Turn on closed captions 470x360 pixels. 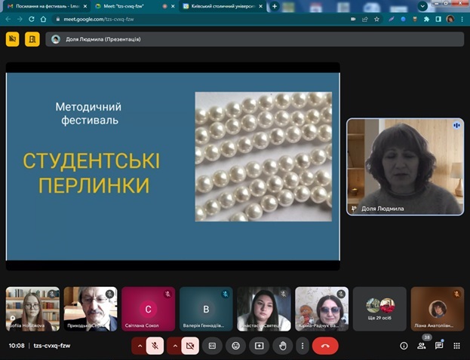click(212, 346)
